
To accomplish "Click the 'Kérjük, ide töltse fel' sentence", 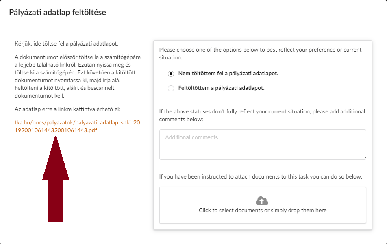I will coord(66,44).
